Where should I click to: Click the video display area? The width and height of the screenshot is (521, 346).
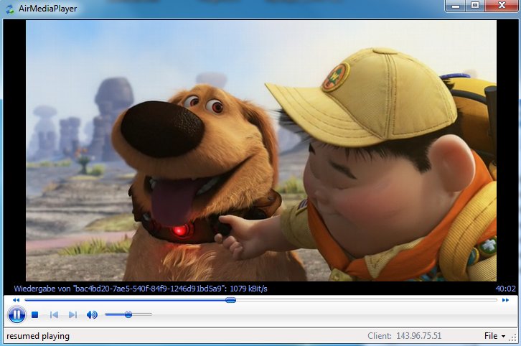click(260, 151)
